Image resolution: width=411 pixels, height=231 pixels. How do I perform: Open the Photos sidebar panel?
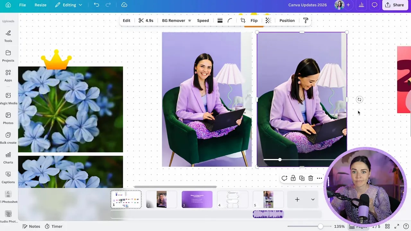[x=8, y=118]
